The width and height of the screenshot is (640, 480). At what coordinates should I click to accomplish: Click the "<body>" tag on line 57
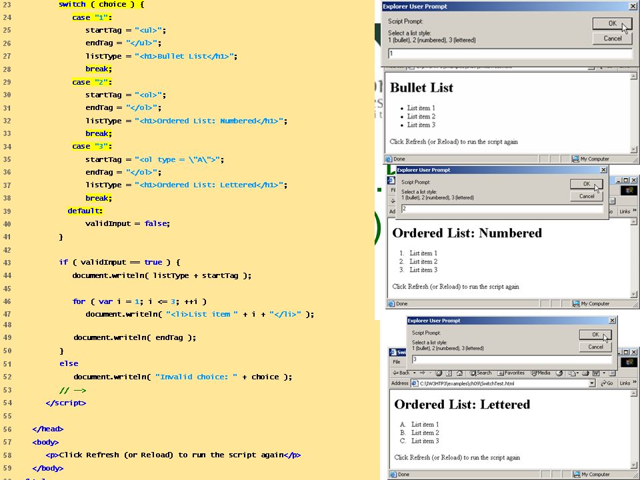tap(45, 442)
